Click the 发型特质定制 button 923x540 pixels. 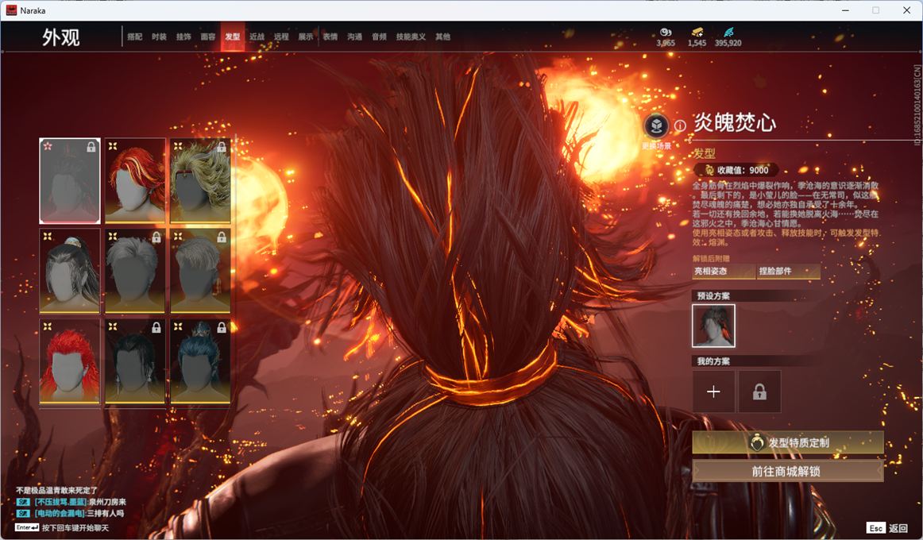tap(788, 442)
